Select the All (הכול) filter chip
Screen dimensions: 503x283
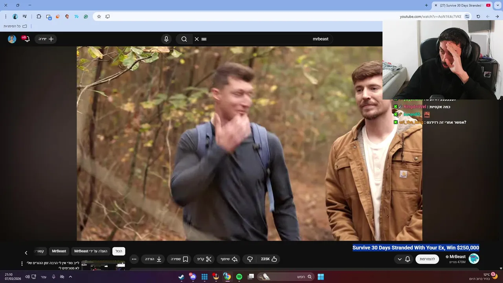119,251
